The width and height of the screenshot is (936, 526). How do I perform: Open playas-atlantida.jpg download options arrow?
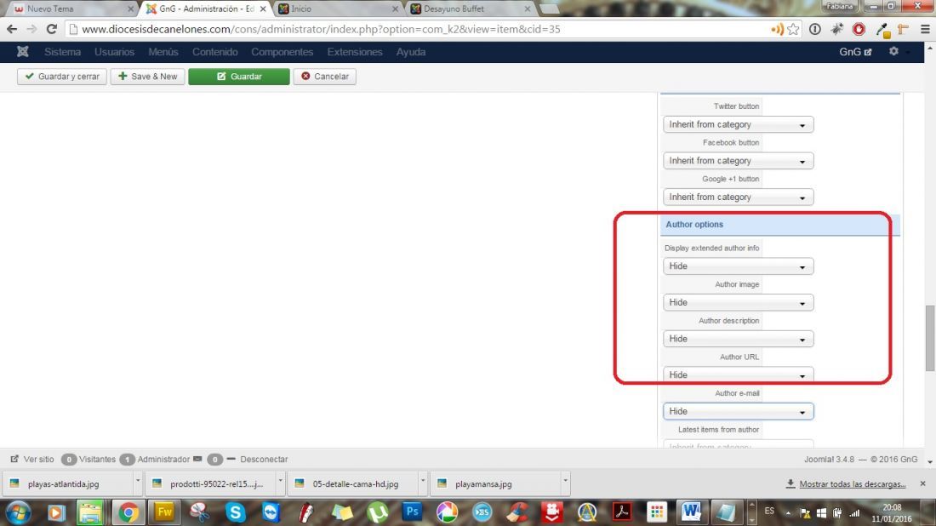137,481
